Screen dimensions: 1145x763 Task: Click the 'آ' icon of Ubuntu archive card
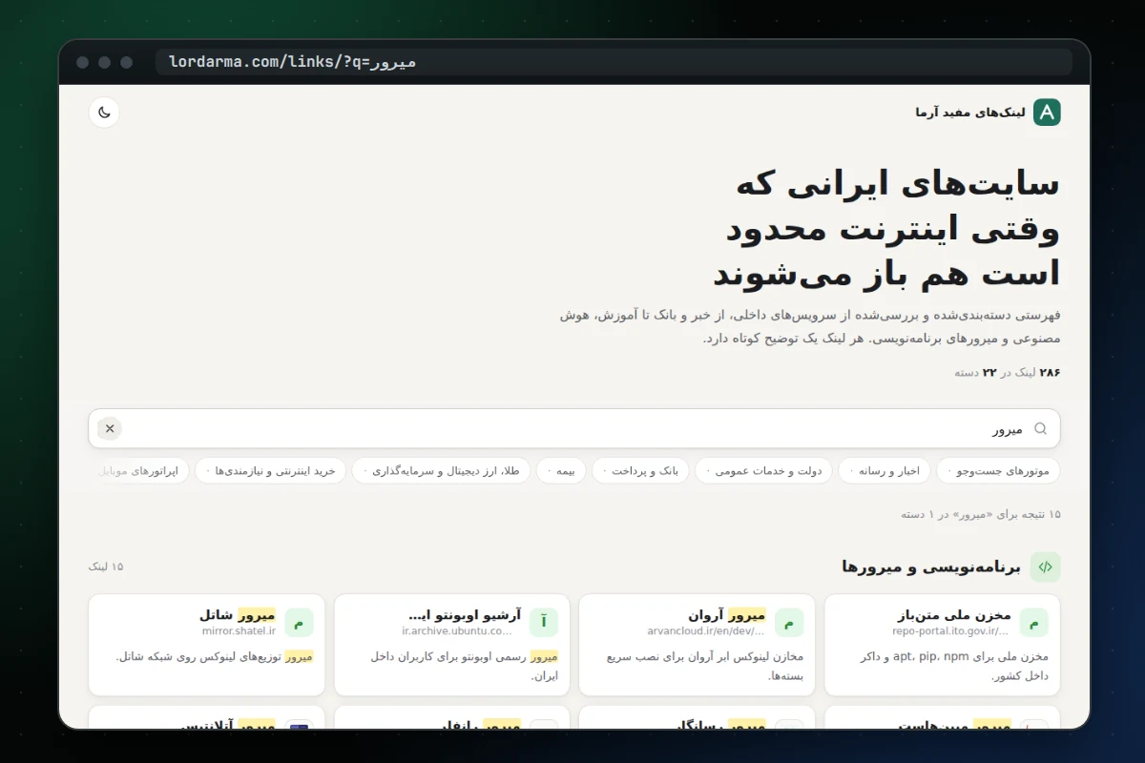pyautogui.click(x=544, y=623)
